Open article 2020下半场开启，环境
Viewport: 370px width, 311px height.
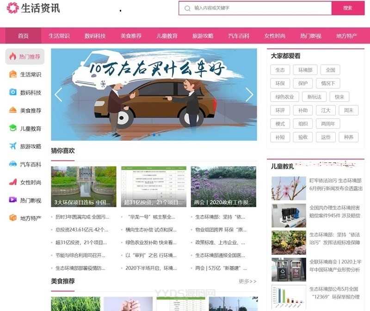tap(151, 268)
